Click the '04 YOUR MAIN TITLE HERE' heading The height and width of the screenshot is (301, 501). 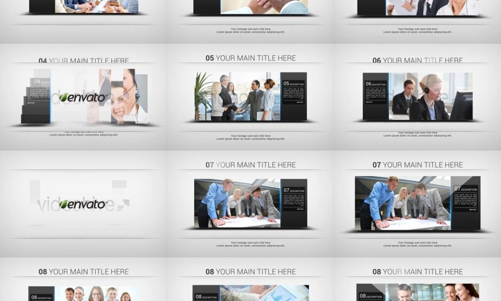click(83, 61)
